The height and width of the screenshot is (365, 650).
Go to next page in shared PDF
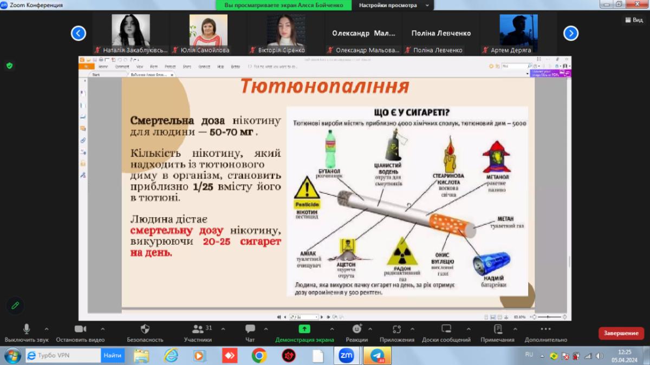(x=322, y=316)
